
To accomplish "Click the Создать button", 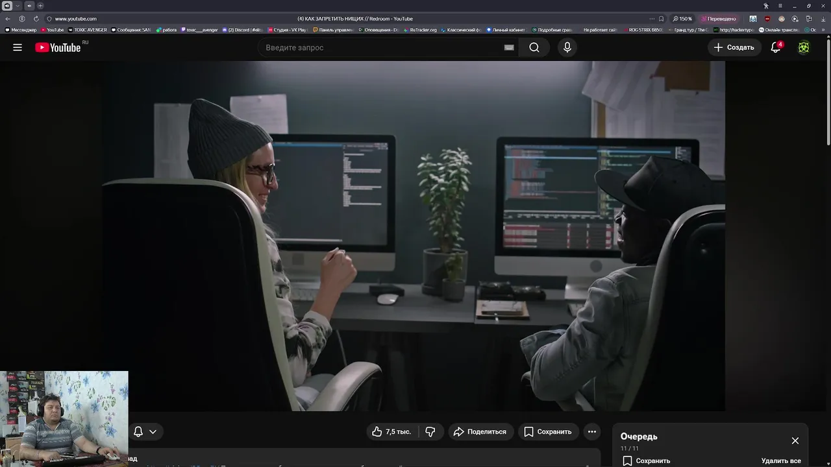I will click(x=734, y=47).
